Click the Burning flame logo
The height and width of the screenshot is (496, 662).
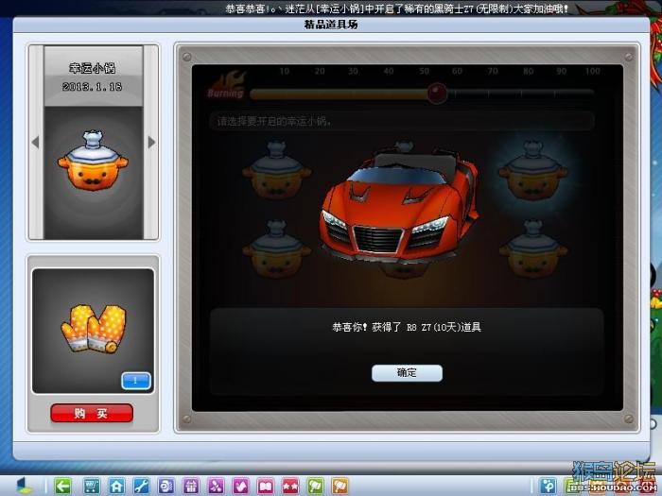(226, 85)
